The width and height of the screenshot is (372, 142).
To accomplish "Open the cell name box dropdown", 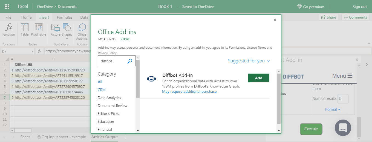I will coord(33,51).
